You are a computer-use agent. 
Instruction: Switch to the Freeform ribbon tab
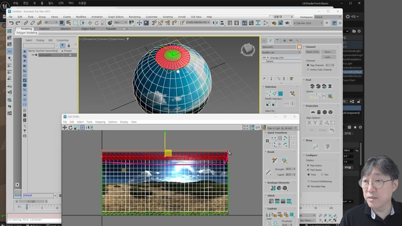click(x=44, y=29)
